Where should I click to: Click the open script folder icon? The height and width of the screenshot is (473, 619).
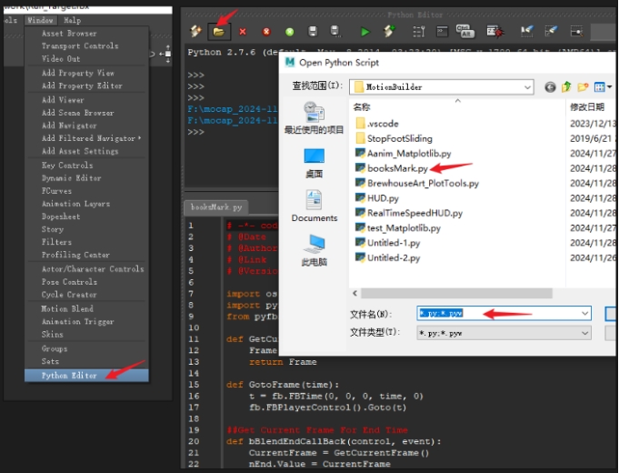pos(219,31)
